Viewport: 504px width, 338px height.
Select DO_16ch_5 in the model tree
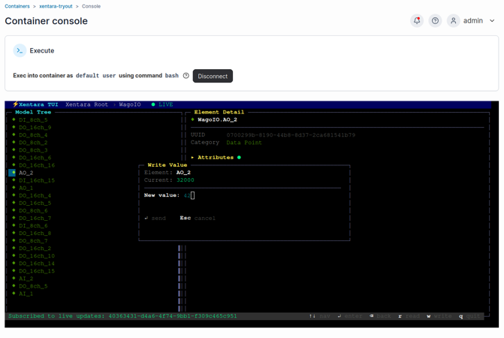pyautogui.click(x=35, y=203)
